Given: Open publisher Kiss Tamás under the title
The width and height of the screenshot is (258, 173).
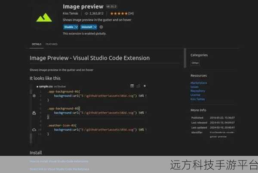Looking at the screenshot, I should click(71, 13).
